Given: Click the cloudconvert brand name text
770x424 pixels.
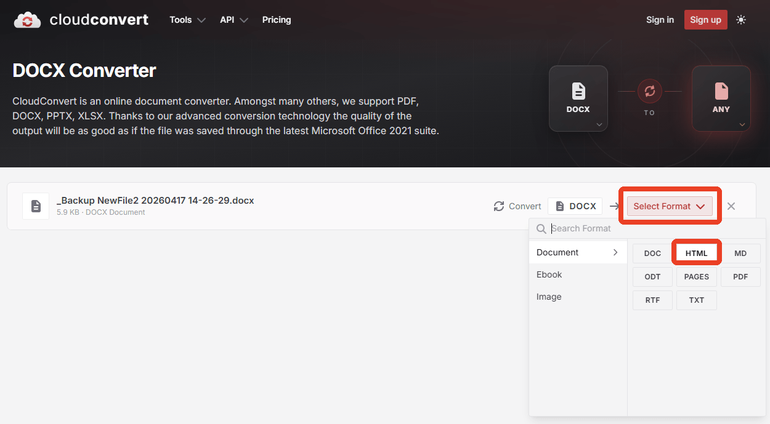Looking at the screenshot, I should (x=99, y=20).
